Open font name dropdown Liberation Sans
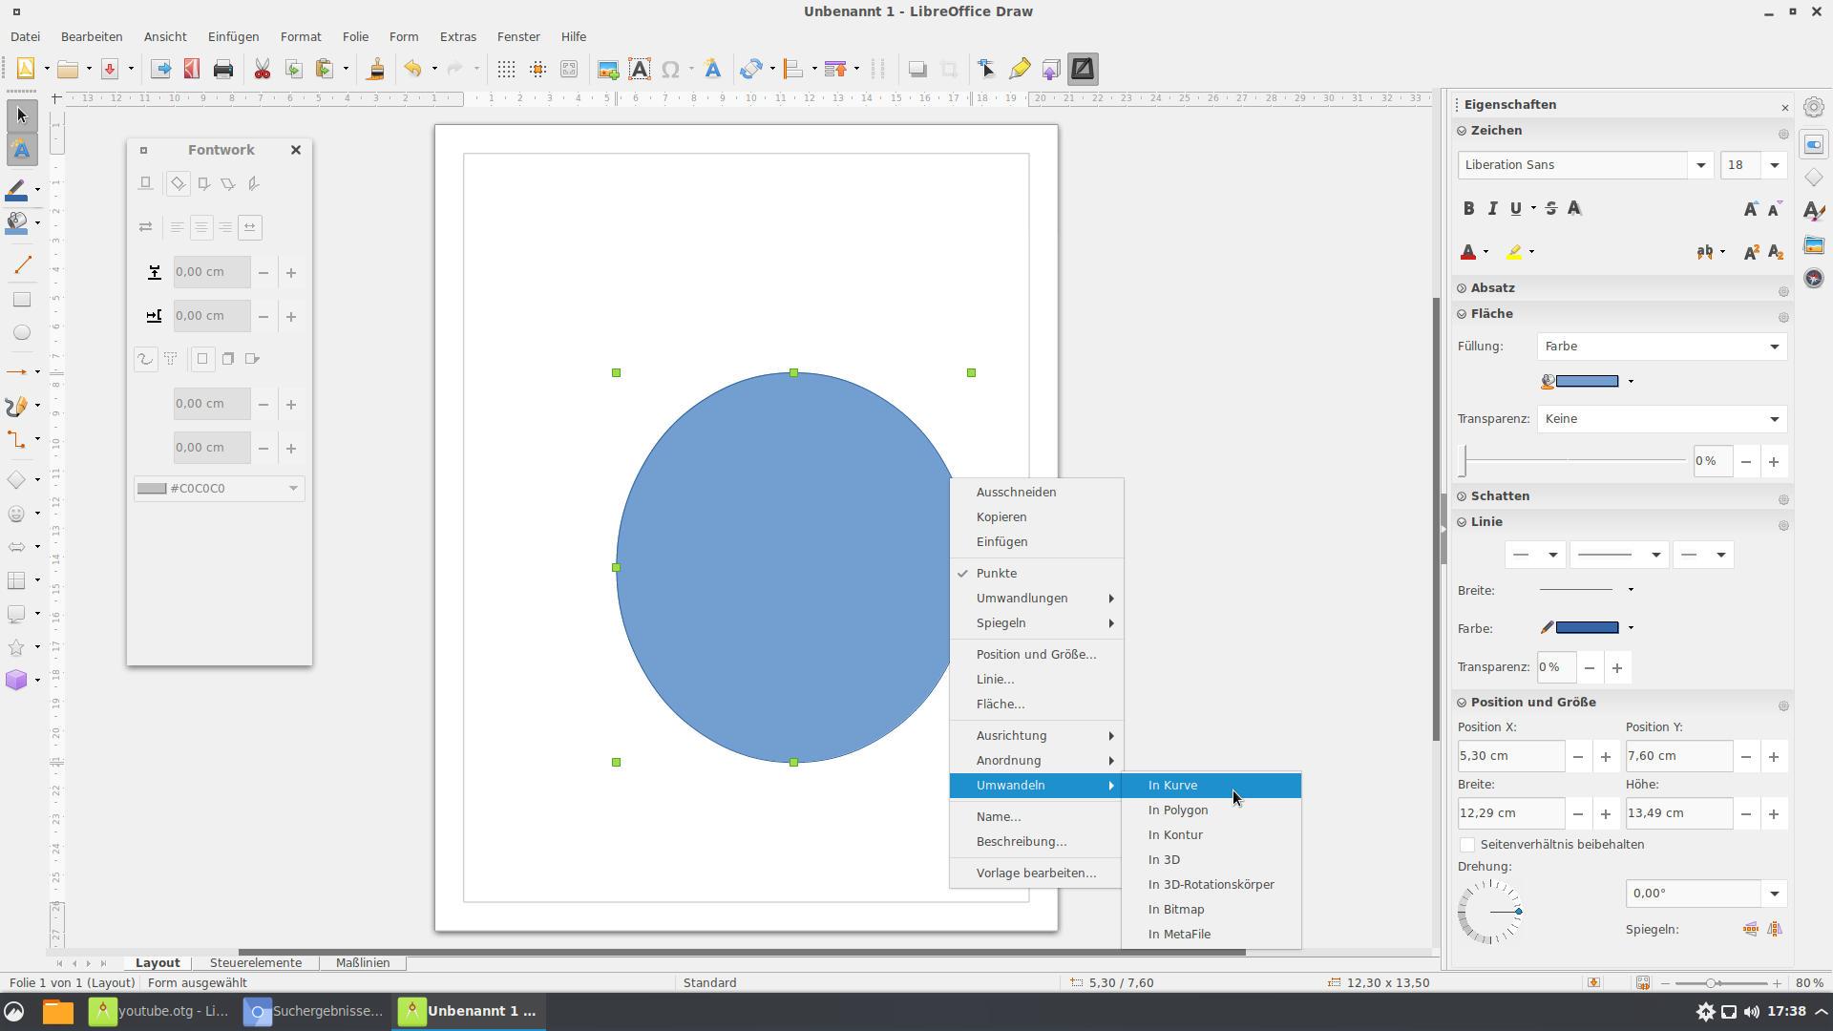 (x=1700, y=165)
